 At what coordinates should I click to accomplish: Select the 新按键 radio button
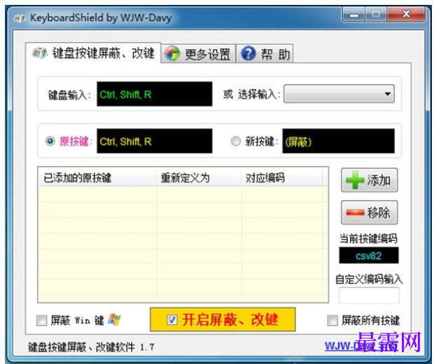click(x=235, y=141)
